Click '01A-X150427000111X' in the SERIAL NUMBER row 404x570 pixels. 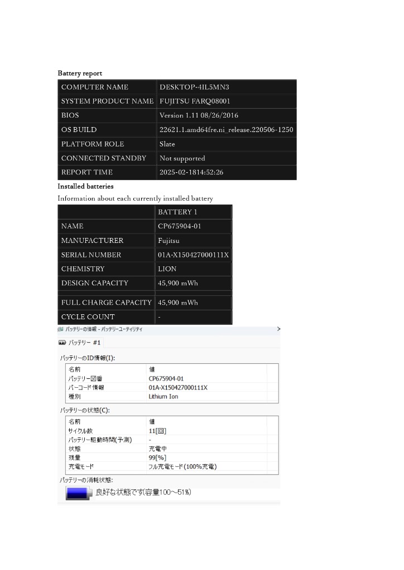(193, 255)
